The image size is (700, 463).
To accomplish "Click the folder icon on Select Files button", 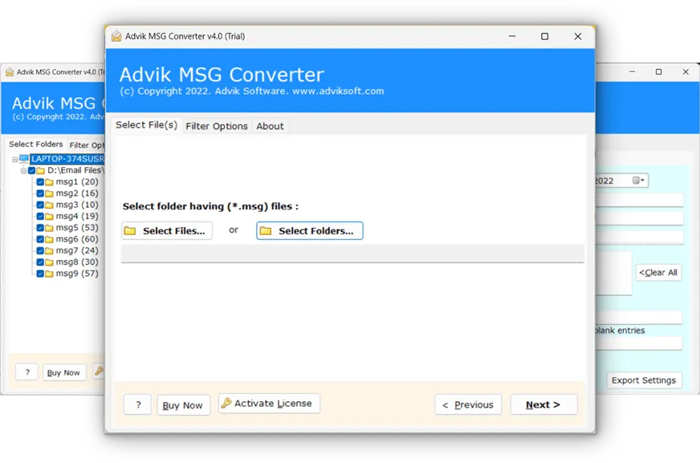I will click(x=130, y=230).
